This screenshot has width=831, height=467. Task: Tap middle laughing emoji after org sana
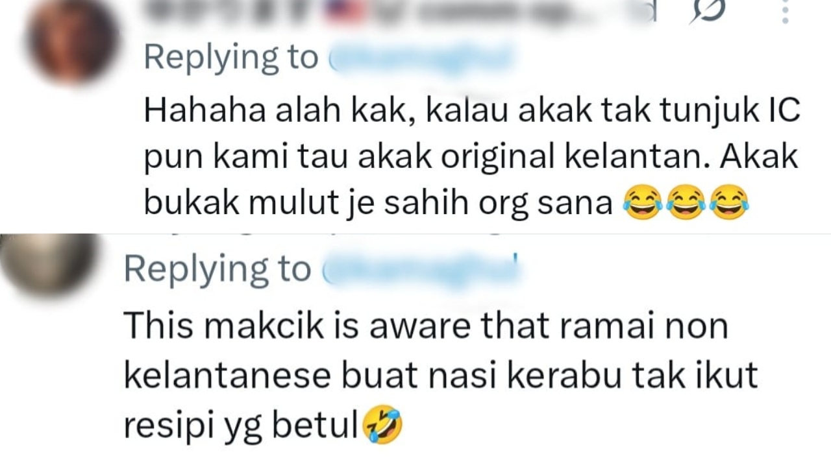point(686,203)
